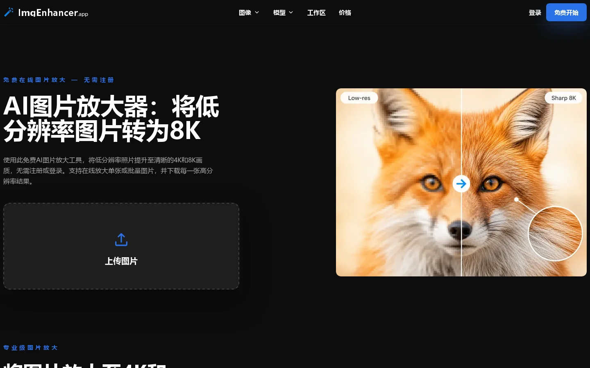
Task: Click the fox comparison image
Action: point(461,182)
